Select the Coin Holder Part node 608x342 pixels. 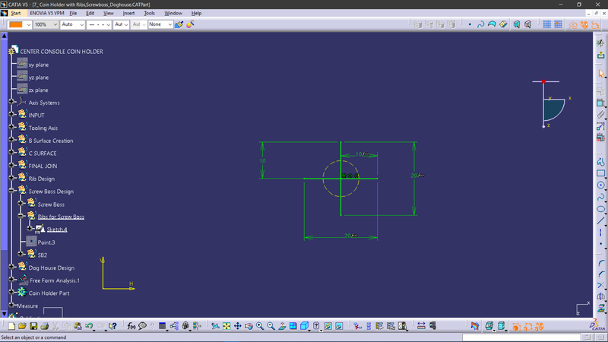[x=49, y=293]
